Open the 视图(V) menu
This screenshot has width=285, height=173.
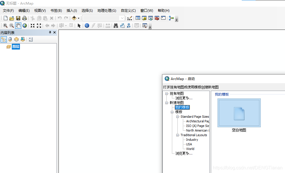(x=40, y=11)
